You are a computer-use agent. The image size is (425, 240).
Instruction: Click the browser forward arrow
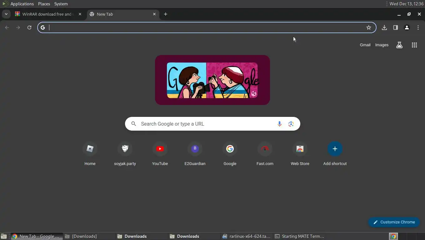coord(18,27)
